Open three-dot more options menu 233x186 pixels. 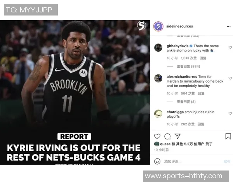click(229, 27)
